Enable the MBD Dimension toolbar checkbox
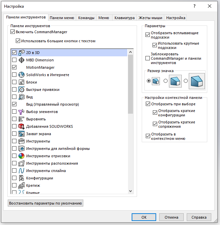 click(14, 60)
